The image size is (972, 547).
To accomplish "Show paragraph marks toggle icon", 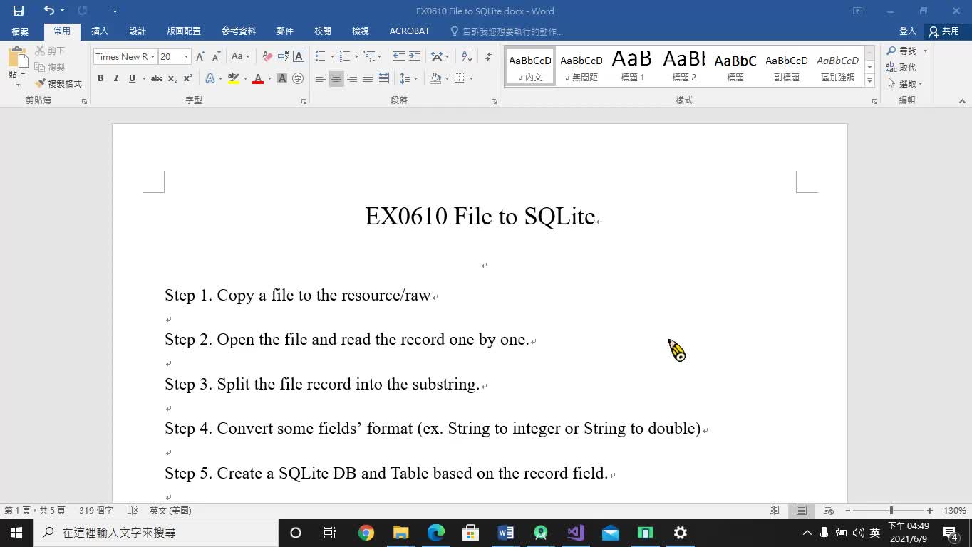I will pyautogui.click(x=489, y=56).
